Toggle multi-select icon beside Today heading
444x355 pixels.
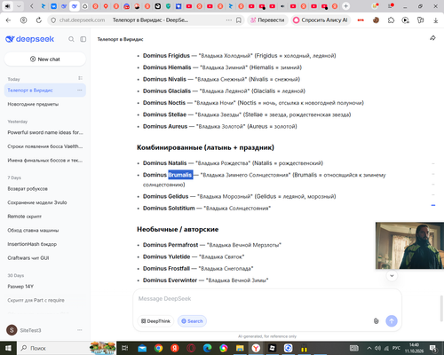tap(80, 78)
